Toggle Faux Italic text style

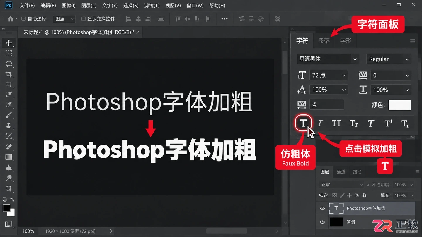coord(320,123)
